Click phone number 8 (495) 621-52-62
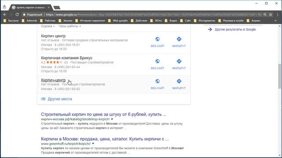This screenshot has height=158, width=282. 67,89
